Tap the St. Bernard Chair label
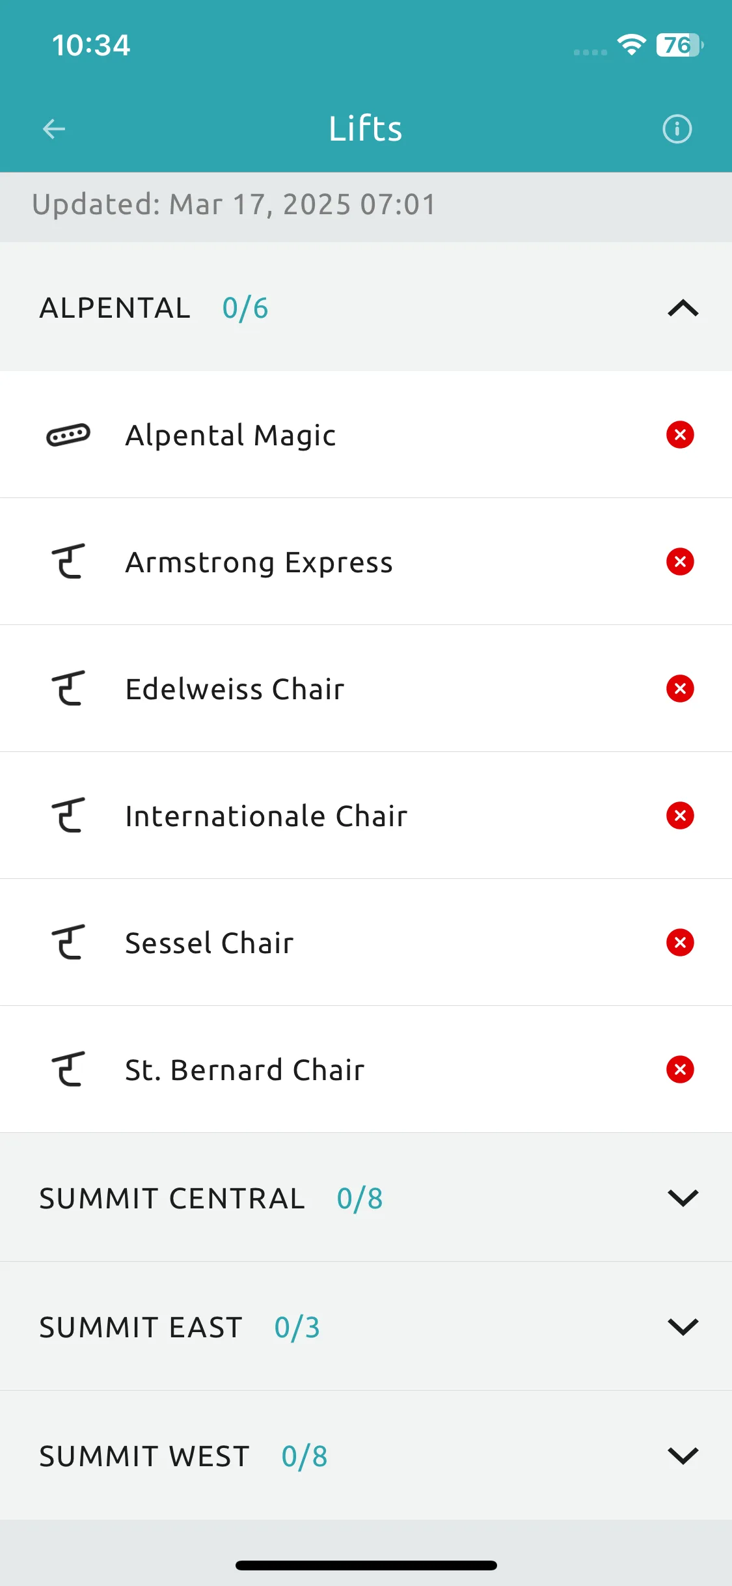 (245, 1070)
